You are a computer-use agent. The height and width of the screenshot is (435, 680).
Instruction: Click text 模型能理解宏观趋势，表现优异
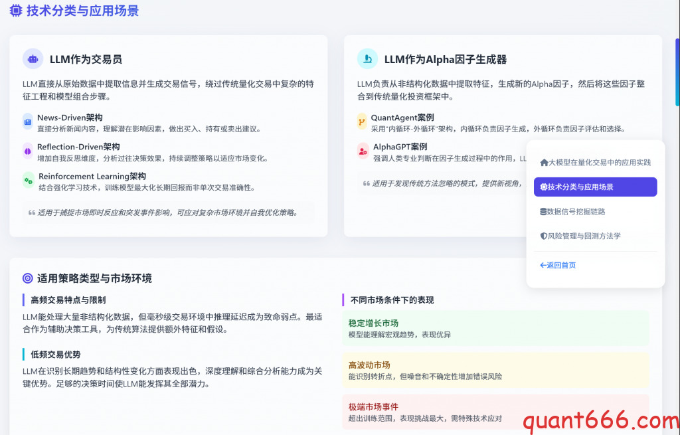(399, 335)
